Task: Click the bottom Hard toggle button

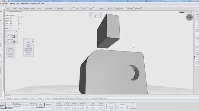Action: click(40, 104)
